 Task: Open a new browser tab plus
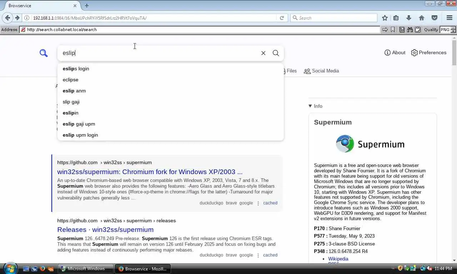click(87, 6)
